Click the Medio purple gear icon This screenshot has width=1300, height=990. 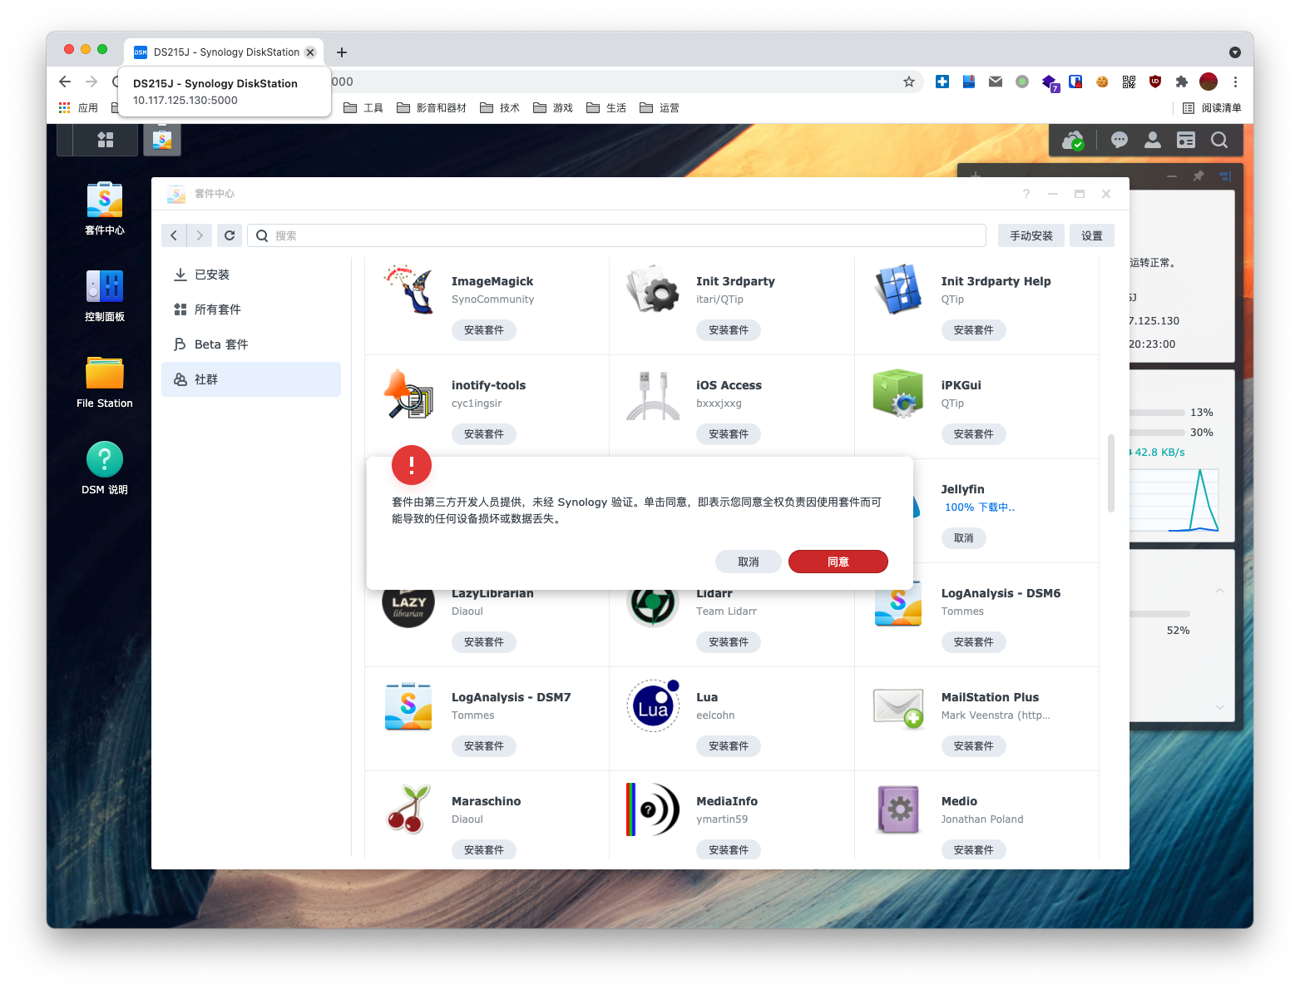coord(898,809)
